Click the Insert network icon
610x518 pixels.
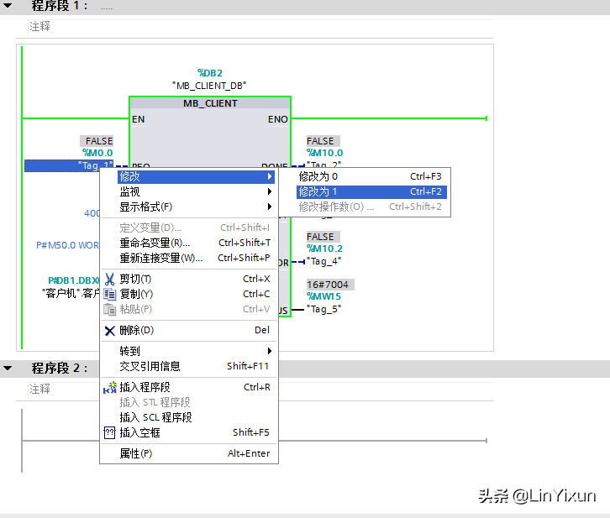110,387
